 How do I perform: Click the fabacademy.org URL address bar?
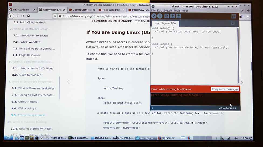(x=106, y=16)
